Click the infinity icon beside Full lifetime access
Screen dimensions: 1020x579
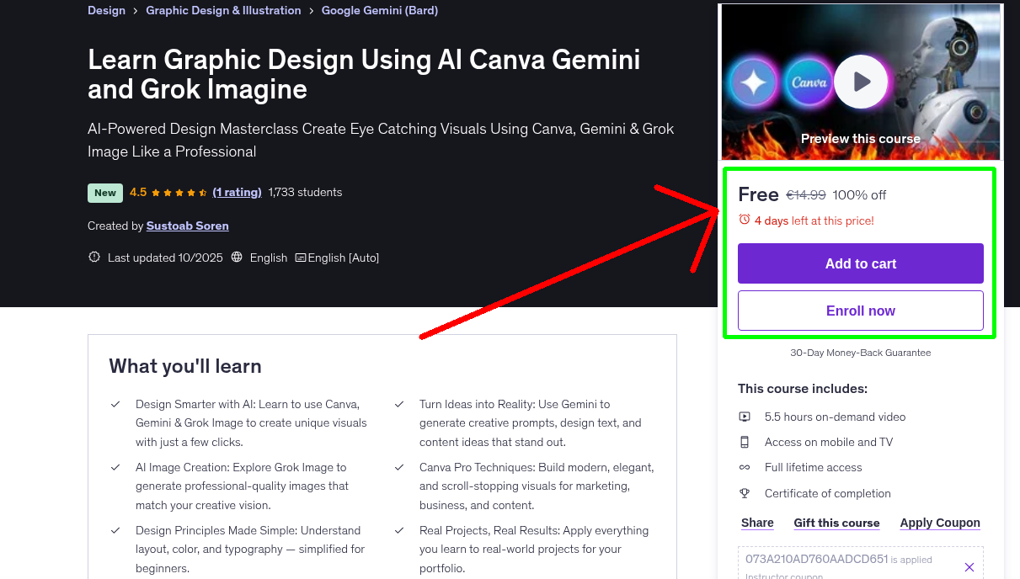(745, 467)
